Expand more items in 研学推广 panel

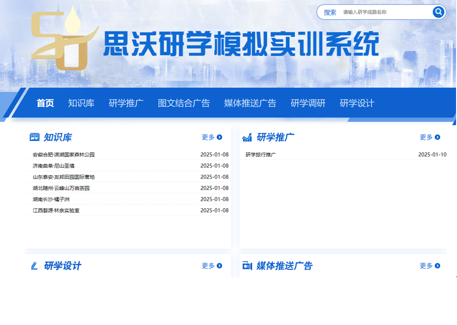[430, 137]
